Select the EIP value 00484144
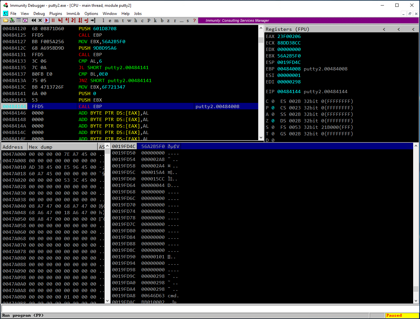 click(x=289, y=92)
